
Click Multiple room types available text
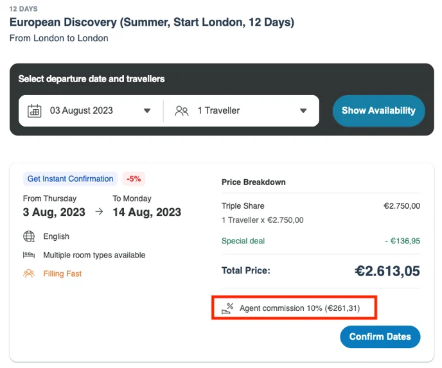[94, 255]
